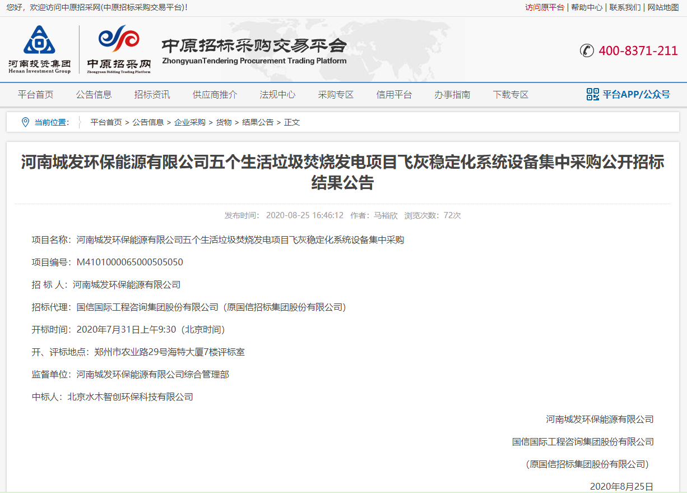The width and height of the screenshot is (687, 493).
Task: Click the 中原招采网 swirl logo
Action: pyautogui.click(x=119, y=49)
